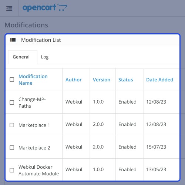Open the General tab

coord(21,57)
